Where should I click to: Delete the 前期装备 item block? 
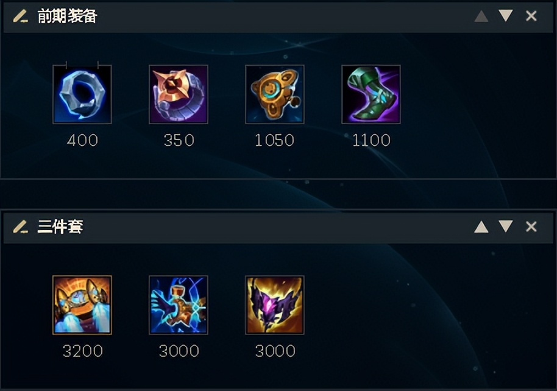531,16
